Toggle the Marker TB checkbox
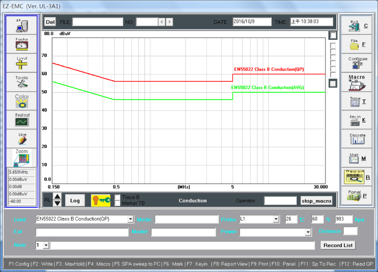Viewport: 378px width, 272px height. pos(118,203)
